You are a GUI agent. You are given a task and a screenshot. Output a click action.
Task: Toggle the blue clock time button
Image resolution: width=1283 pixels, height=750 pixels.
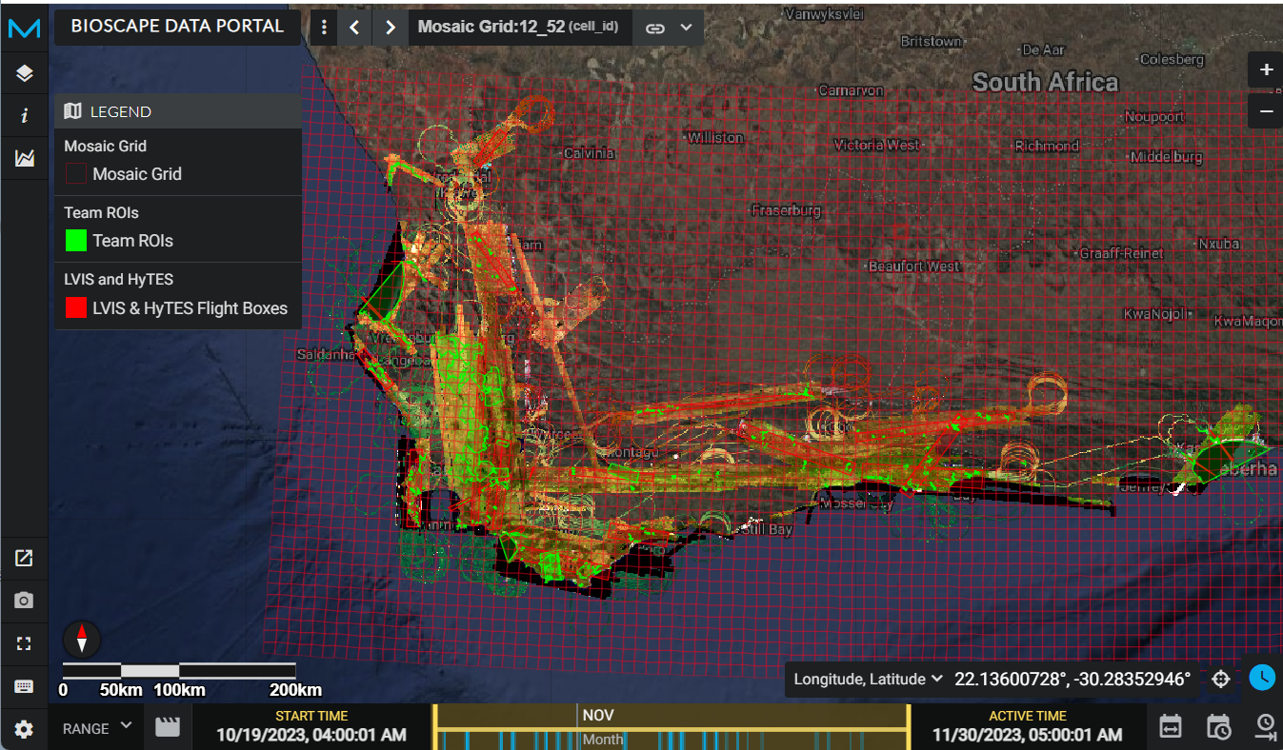click(1262, 678)
